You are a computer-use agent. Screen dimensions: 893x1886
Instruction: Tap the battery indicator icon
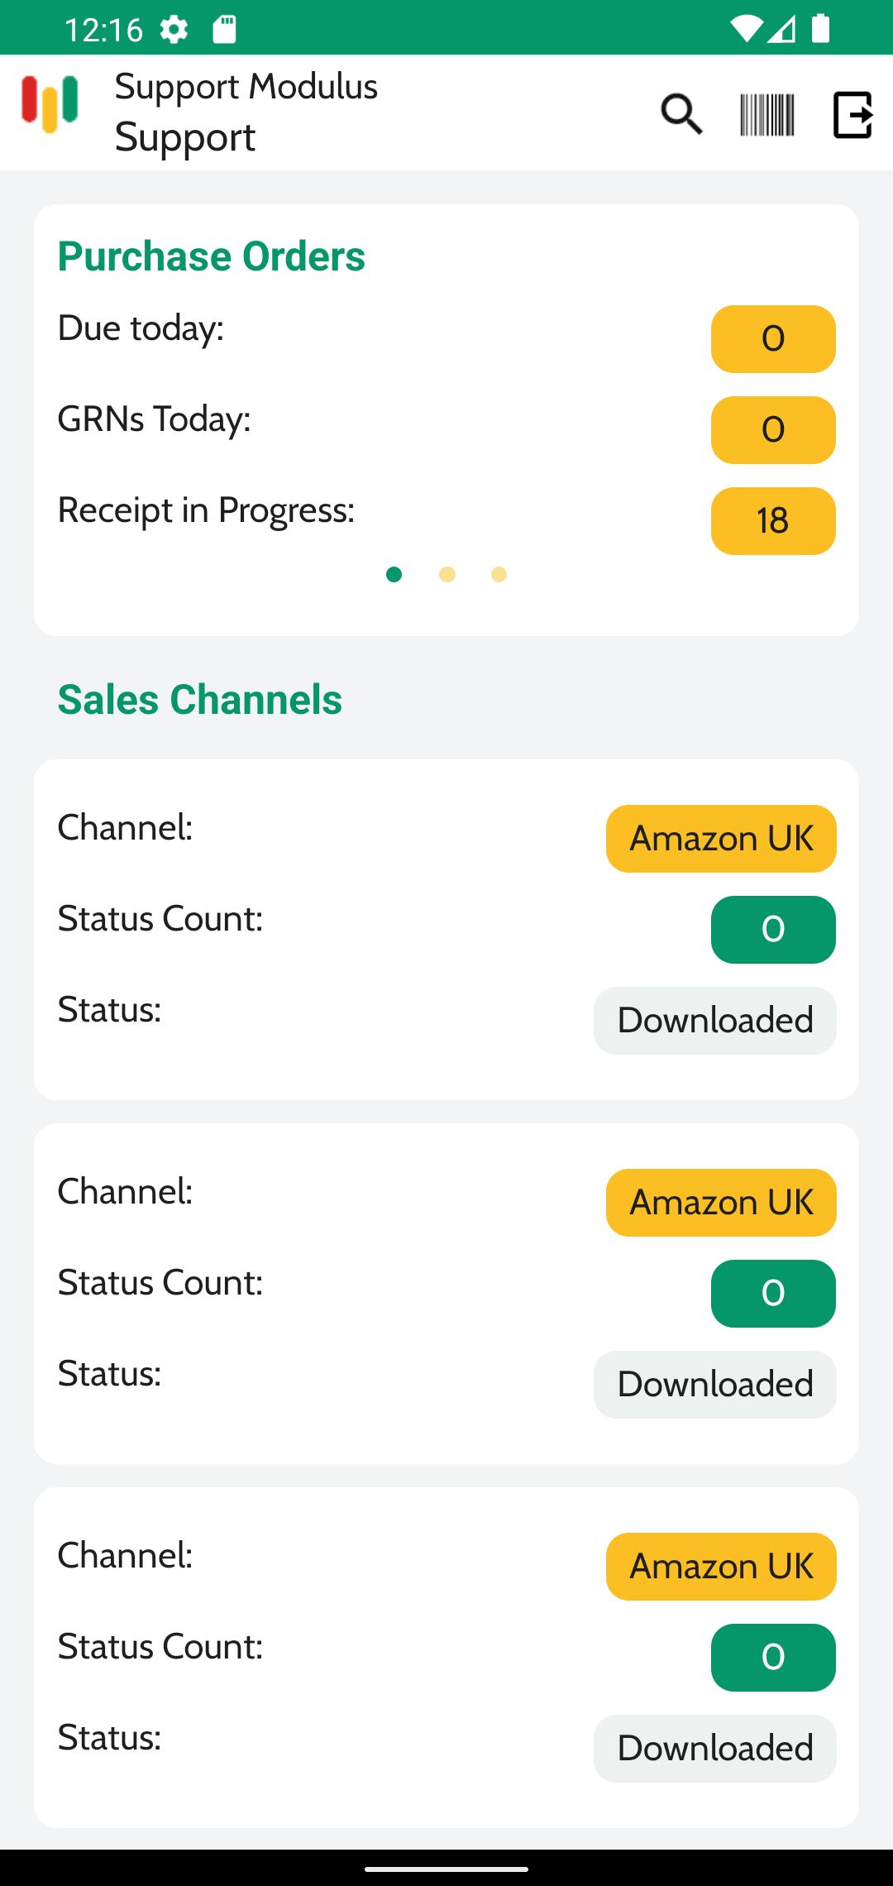(820, 29)
